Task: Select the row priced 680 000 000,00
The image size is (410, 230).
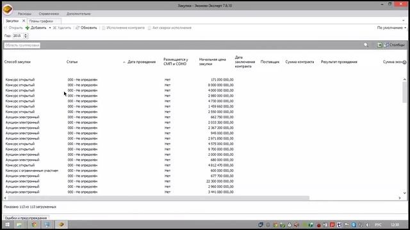Action: (203, 160)
